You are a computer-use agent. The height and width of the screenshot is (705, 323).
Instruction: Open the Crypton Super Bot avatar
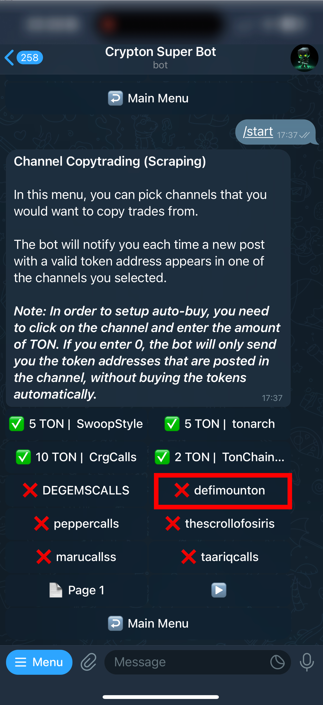click(x=304, y=58)
